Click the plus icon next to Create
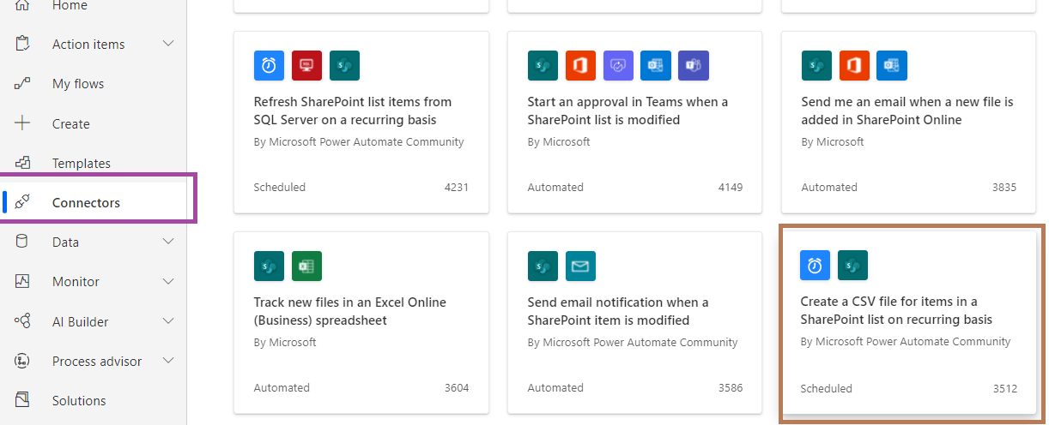The height and width of the screenshot is (425, 1049). click(x=23, y=123)
